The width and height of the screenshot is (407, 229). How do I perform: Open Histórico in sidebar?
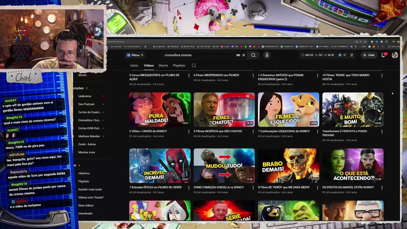coord(84,173)
